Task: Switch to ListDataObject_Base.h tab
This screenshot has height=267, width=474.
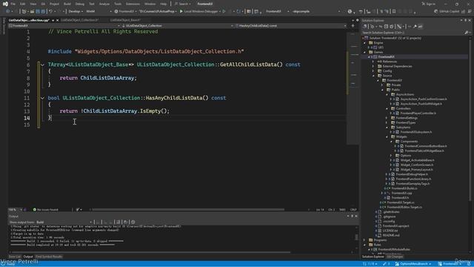Action: coord(125,20)
